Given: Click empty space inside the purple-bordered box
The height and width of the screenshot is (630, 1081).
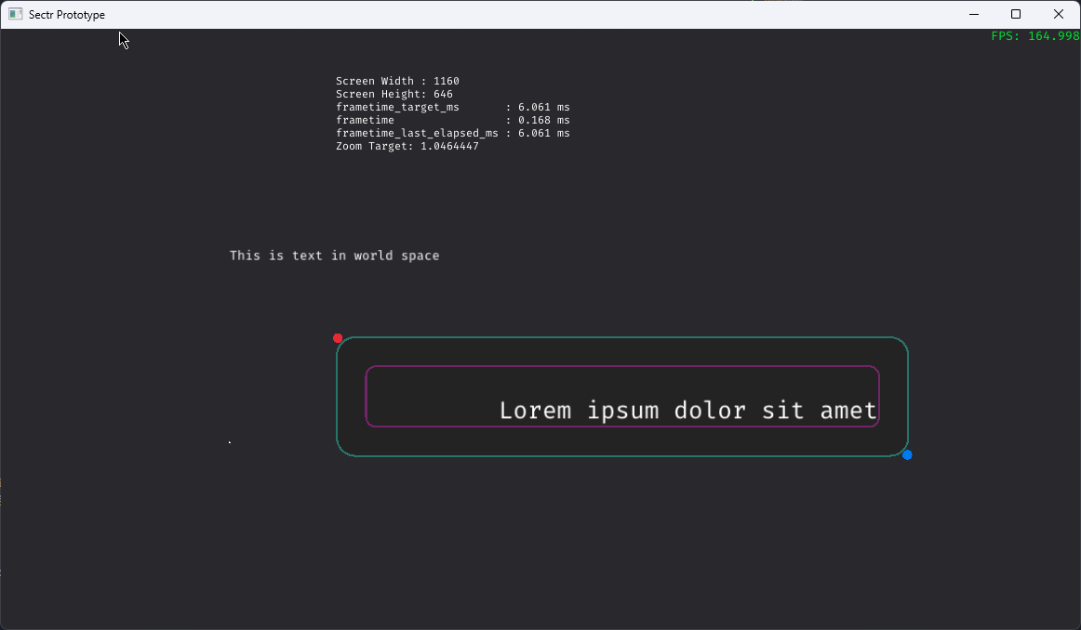Looking at the screenshot, I should click(x=428, y=397).
